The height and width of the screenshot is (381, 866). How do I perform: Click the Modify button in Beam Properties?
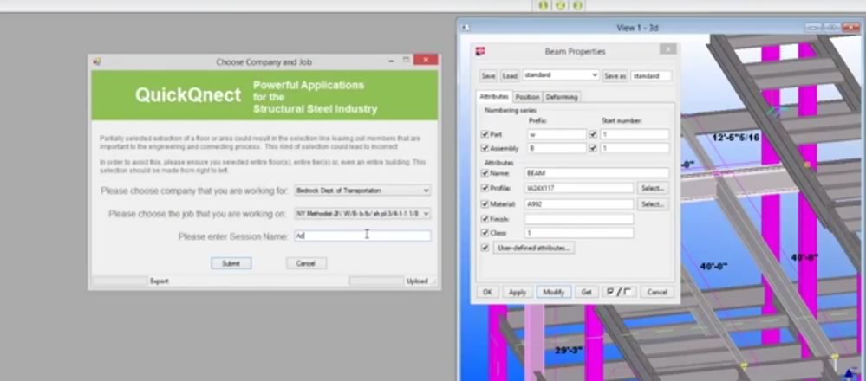tap(553, 292)
